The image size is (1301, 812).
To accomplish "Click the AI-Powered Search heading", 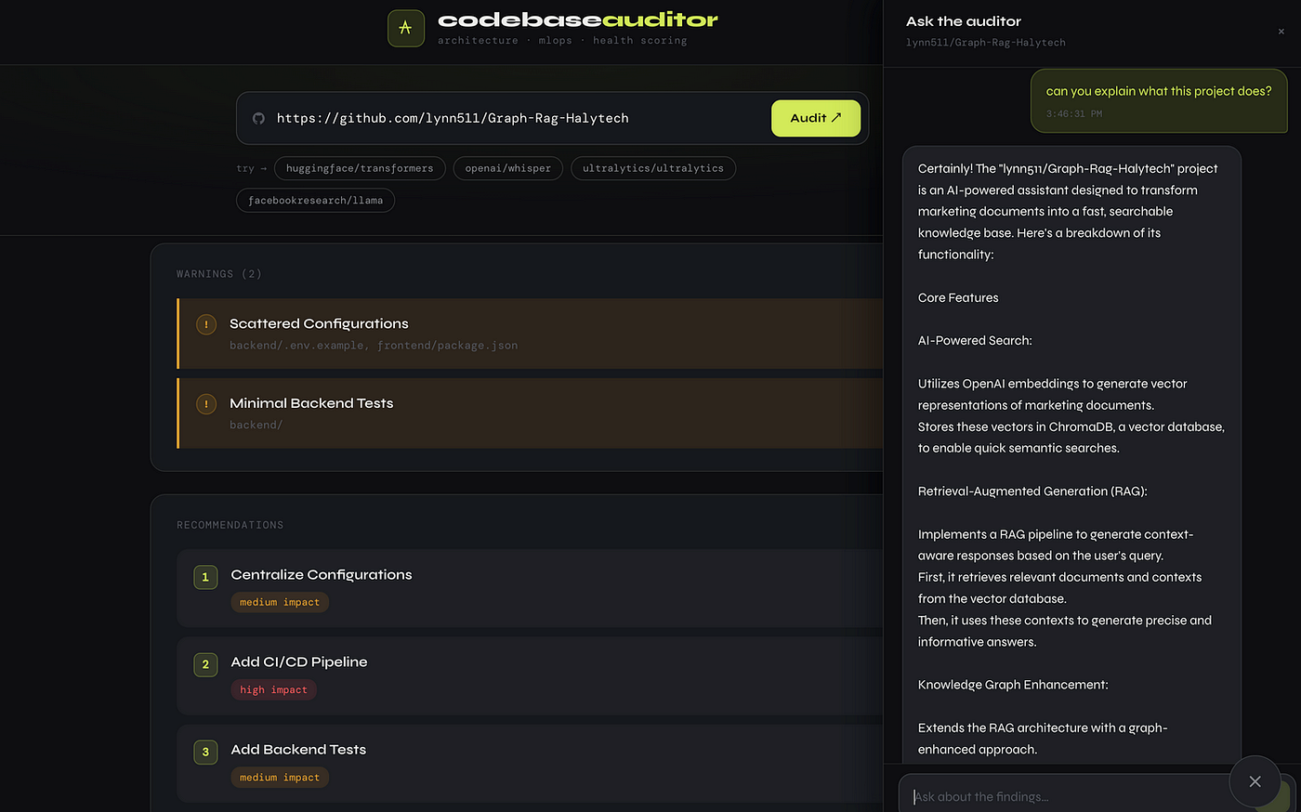I will click(x=975, y=341).
